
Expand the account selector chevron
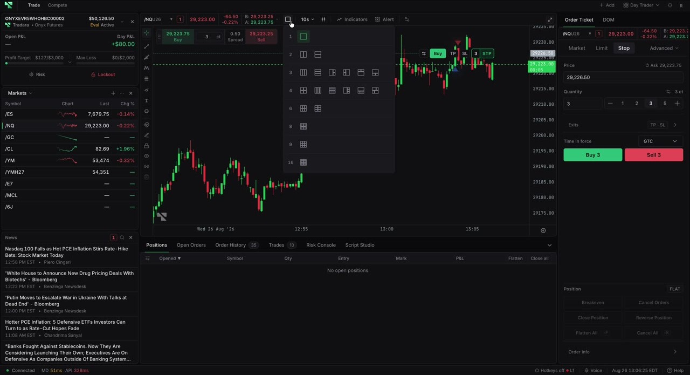(122, 22)
